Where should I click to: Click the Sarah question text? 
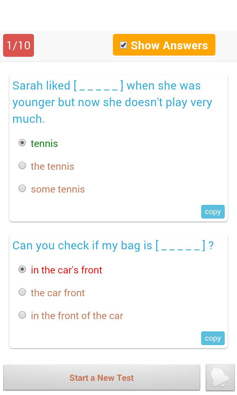point(112,102)
